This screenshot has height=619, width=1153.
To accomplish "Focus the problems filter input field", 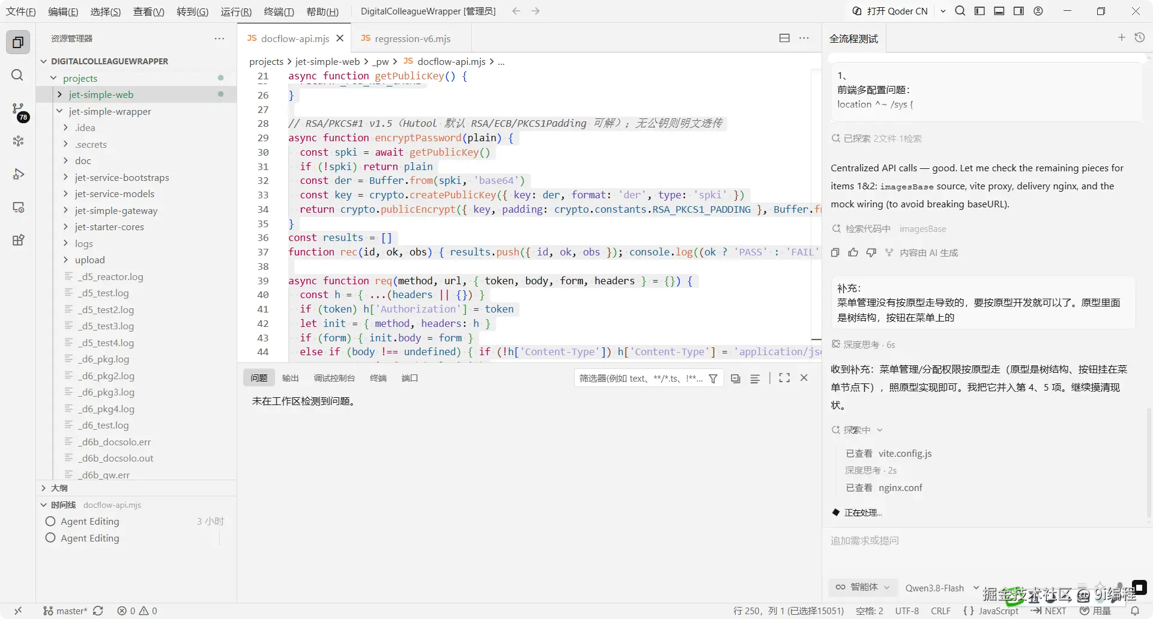I will coord(640,378).
